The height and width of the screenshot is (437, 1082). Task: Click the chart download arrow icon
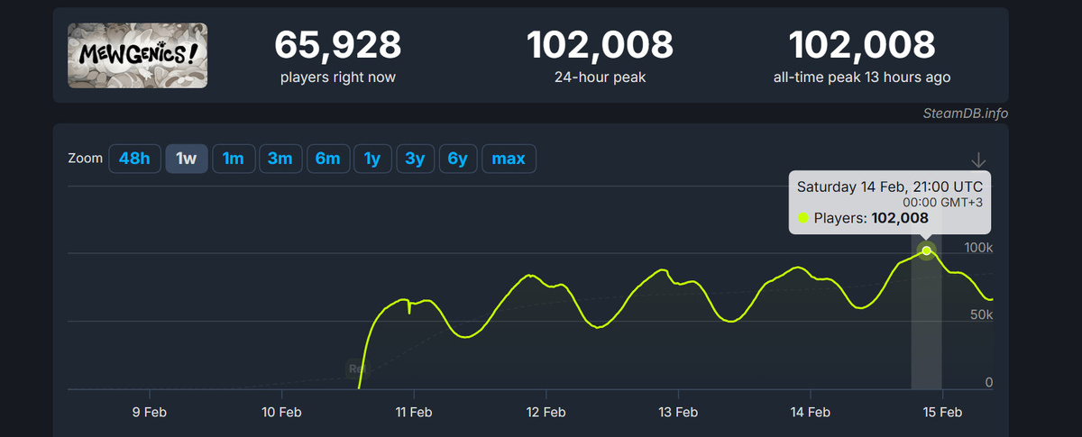979,160
